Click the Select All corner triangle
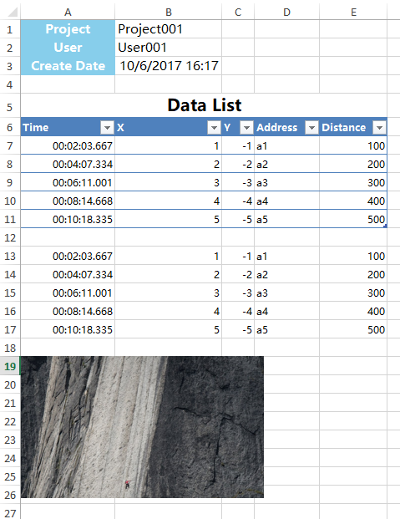Image resolution: width=400 pixels, height=519 pixels. pyautogui.click(x=13, y=13)
